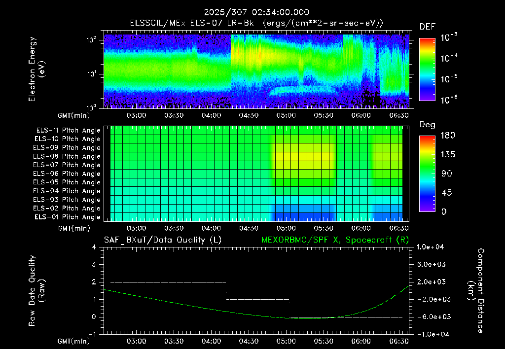Image resolution: width=505 pixels, height=349 pixels.
Task: Click the 1.0e+04 right axis value
Action: (x=430, y=247)
